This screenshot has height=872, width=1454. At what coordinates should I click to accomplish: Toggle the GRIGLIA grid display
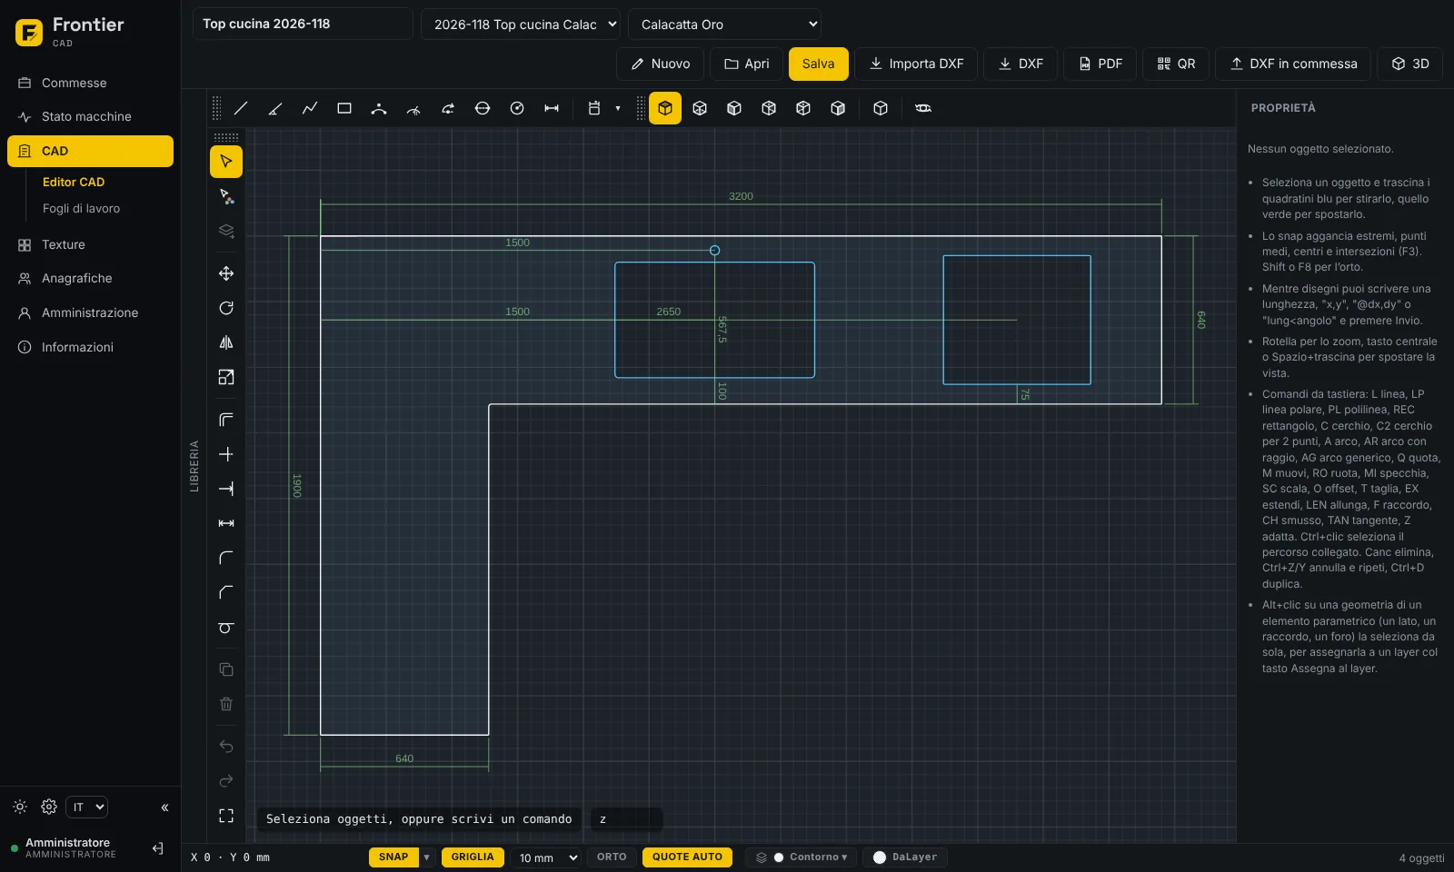point(473,857)
